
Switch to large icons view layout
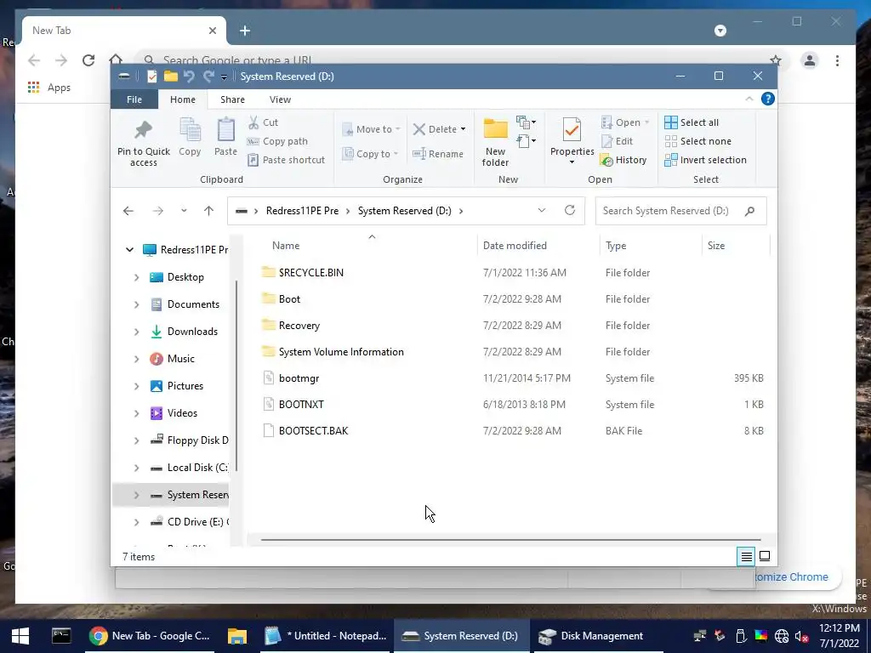tap(765, 556)
